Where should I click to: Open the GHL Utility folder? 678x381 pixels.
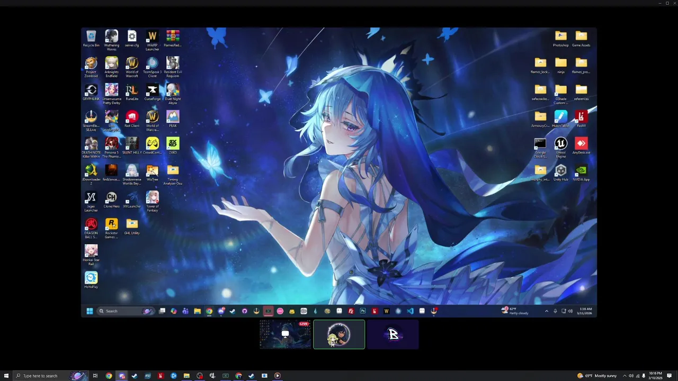pyautogui.click(x=132, y=227)
